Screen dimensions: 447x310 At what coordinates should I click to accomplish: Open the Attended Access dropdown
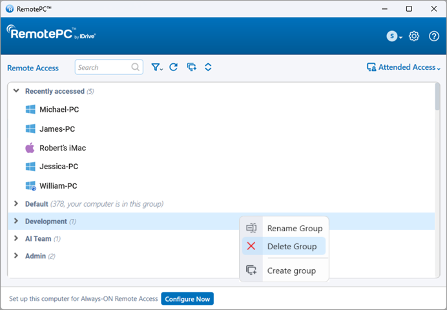tap(404, 67)
